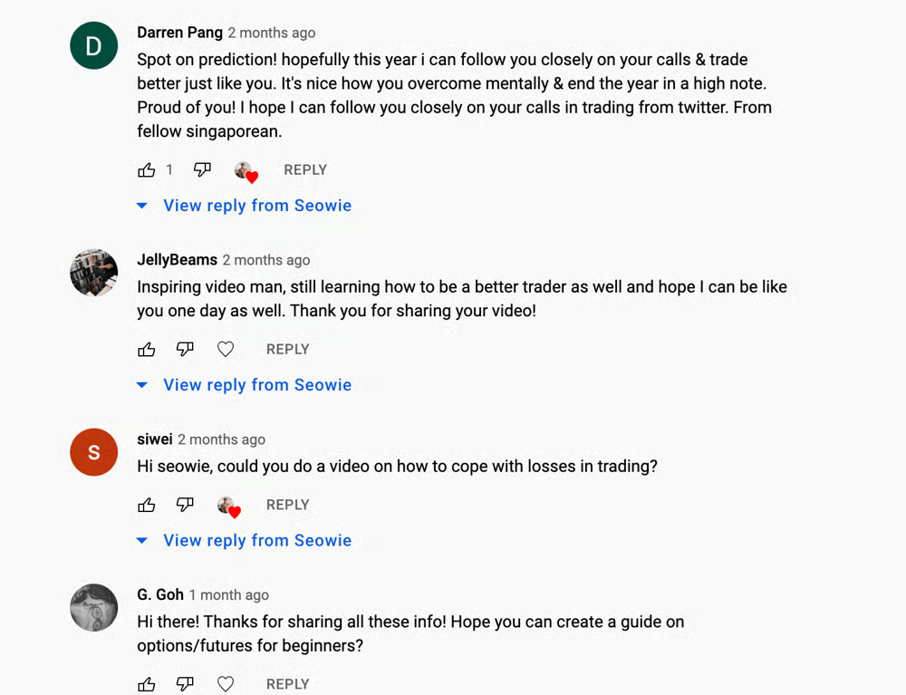Dislike siwei's comment
The height and width of the screenshot is (695, 906).
[185, 506]
